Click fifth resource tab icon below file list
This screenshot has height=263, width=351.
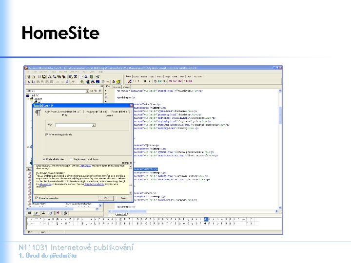(58, 213)
